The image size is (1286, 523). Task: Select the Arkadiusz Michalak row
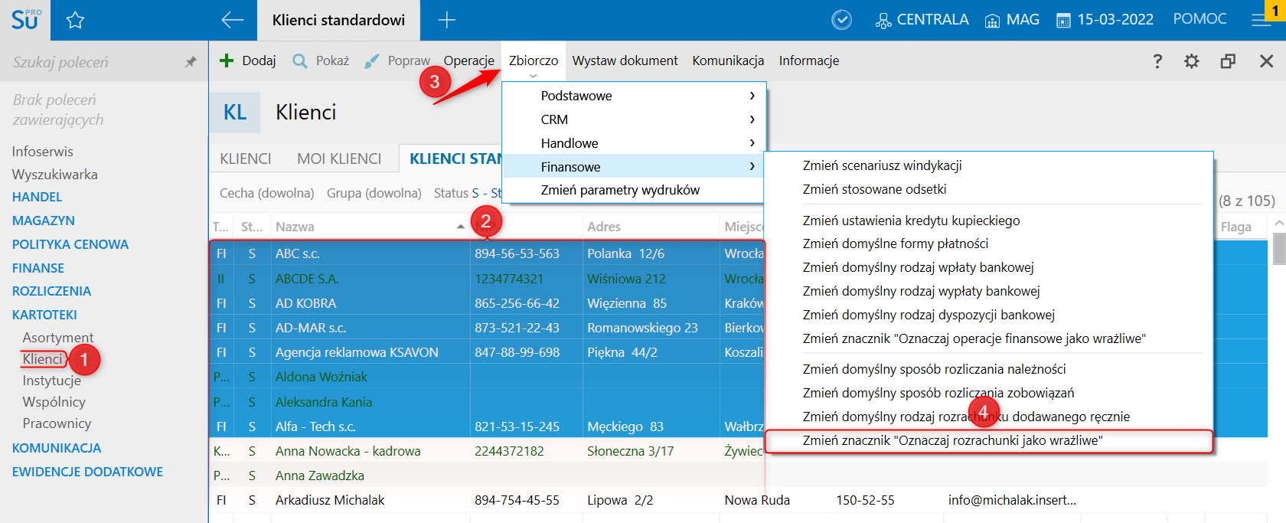tap(739, 500)
